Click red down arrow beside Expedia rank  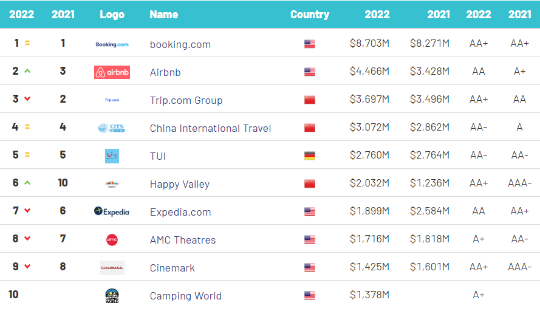27,211
